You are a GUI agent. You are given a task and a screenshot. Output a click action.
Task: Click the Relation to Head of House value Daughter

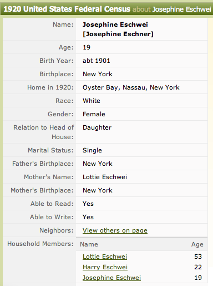click(97, 127)
